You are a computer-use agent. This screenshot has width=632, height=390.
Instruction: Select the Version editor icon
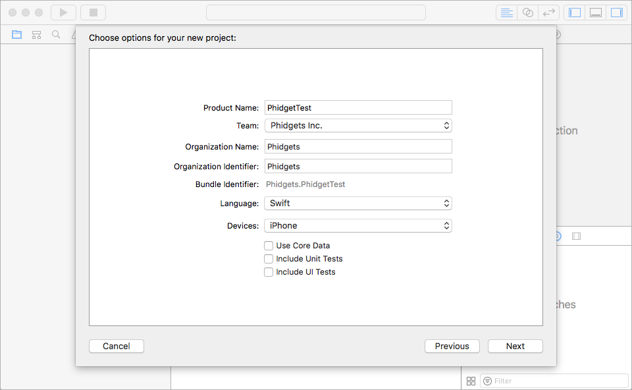(548, 13)
